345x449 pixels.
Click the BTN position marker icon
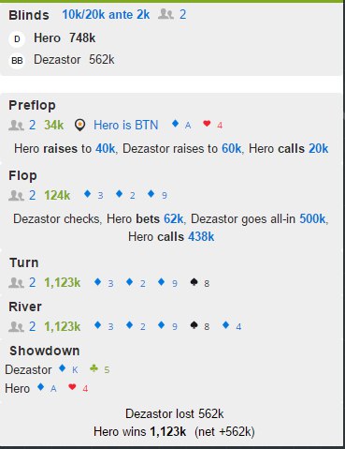point(80,126)
